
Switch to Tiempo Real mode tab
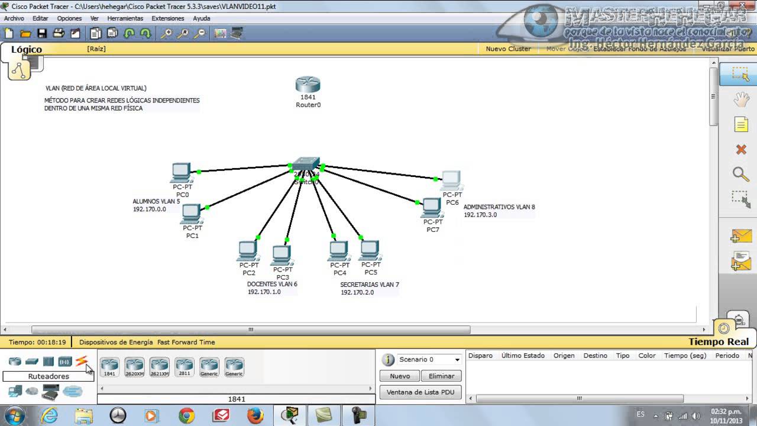point(719,341)
